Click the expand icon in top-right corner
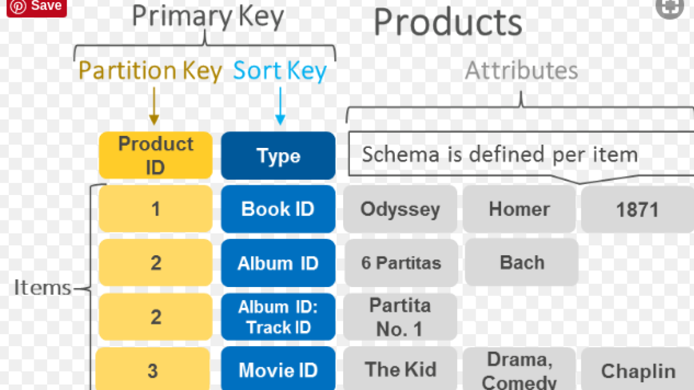The width and height of the screenshot is (694, 390). pyautogui.click(x=669, y=8)
